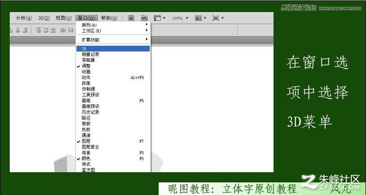
Task: Open the 109% zoom level dropdown
Action: tap(180, 18)
